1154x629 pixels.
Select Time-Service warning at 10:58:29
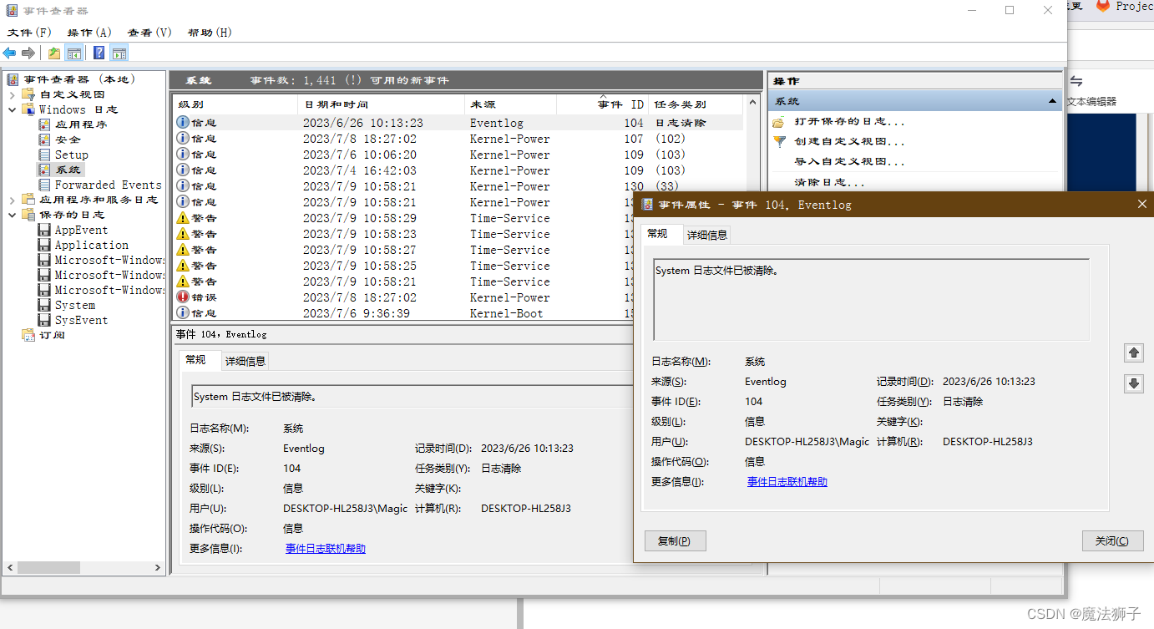pyautogui.click(x=404, y=218)
